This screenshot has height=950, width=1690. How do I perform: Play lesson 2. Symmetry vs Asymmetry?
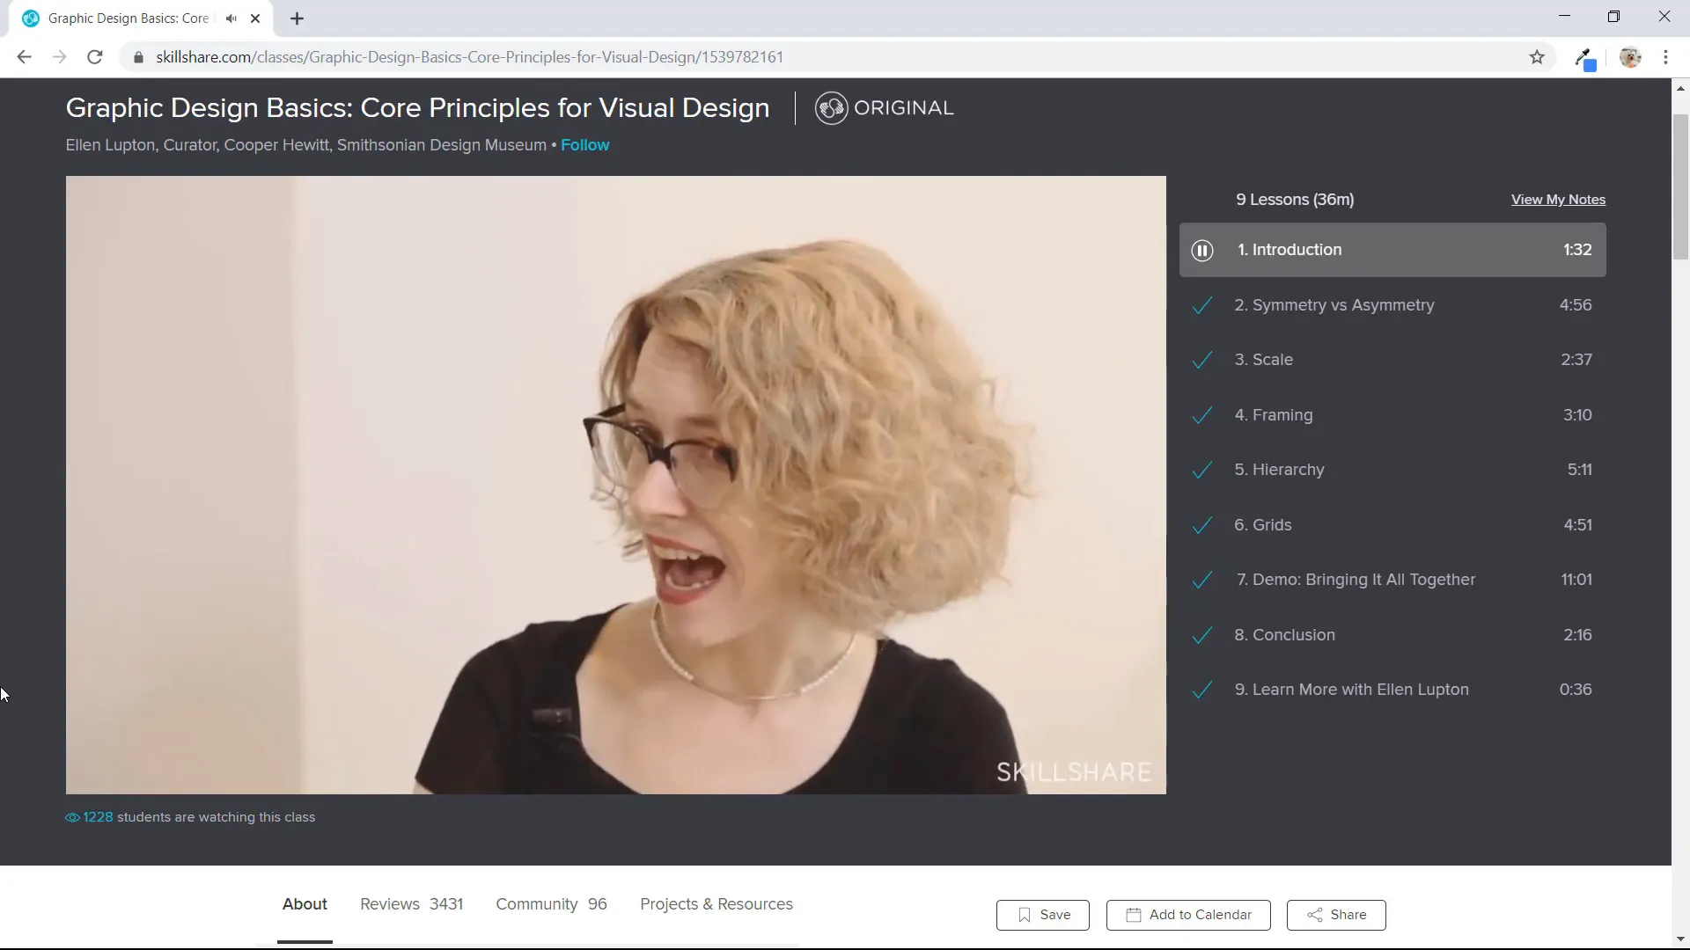[1392, 305]
